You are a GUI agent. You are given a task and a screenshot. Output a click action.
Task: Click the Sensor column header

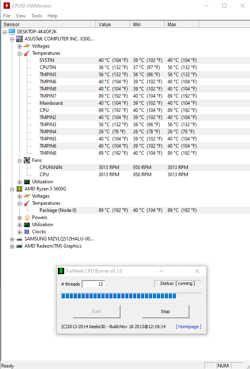tap(48, 25)
